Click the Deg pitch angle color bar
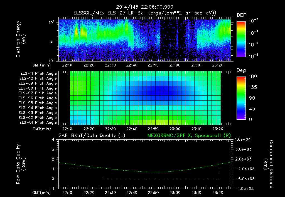 [241, 98]
